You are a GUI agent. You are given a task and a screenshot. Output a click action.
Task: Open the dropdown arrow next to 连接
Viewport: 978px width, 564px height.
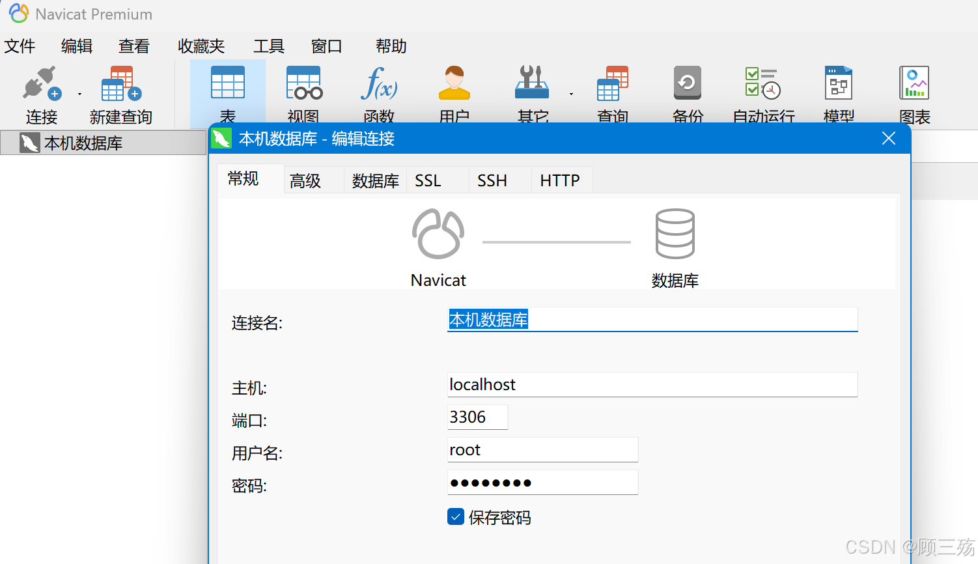(x=79, y=94)
